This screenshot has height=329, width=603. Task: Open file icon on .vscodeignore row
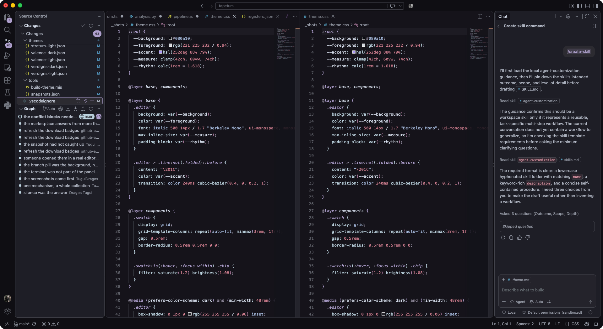tap(78, 101)
